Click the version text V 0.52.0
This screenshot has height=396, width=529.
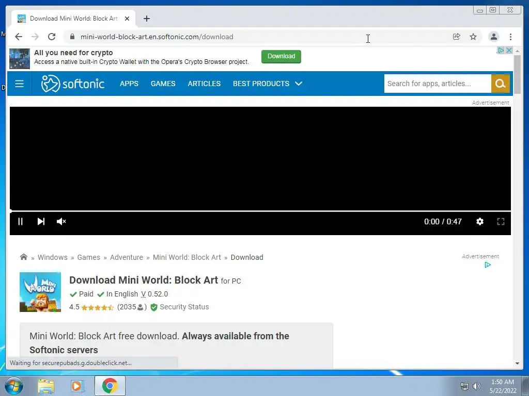click(x=154, y=294)
